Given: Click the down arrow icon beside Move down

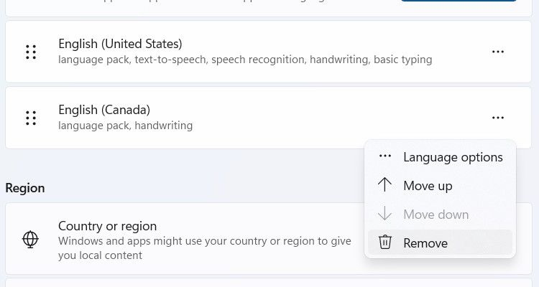Looking at the screenshot, I should [385, 214].
